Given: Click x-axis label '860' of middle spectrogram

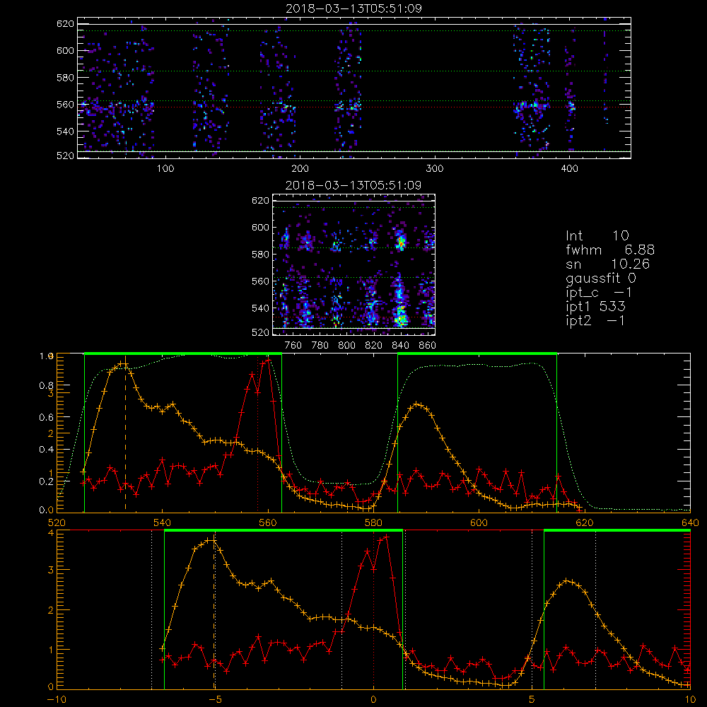Looking at the screenshot, I should [x=428, y=346].
